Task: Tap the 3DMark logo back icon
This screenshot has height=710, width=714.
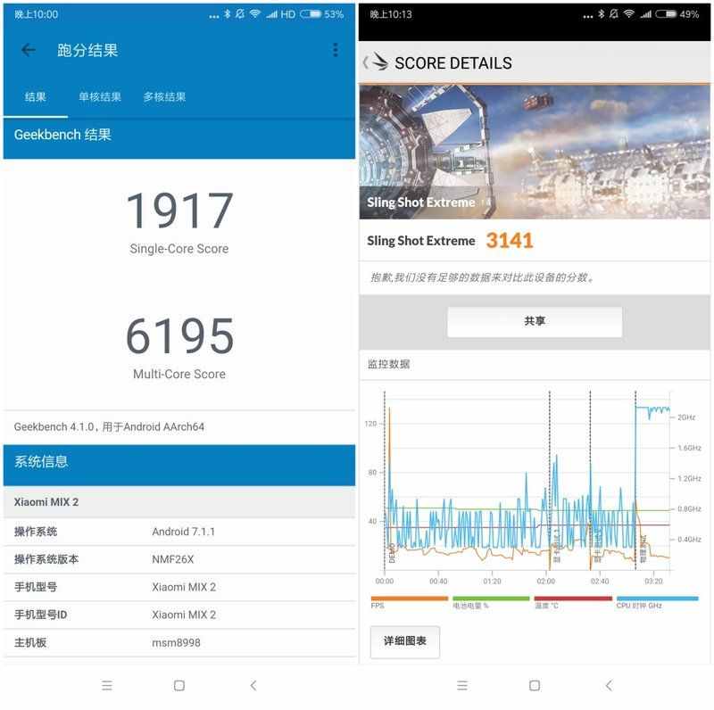Action: click(x=376, y=62)
